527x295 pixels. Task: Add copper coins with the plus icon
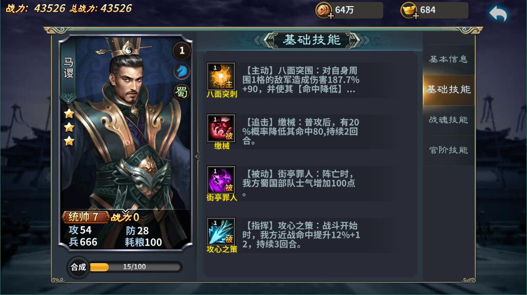331,16
